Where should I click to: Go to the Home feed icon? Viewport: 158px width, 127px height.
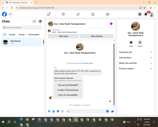(49, 14)
